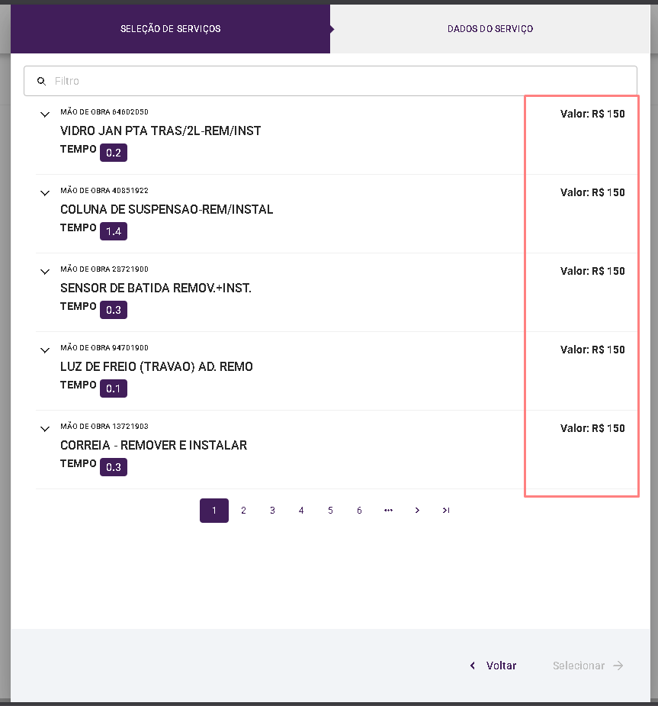The width and height of the screenshot is (658, 706).
Task: Expand VIDRO JAN PTA TRAS service row
Action: tap(44, 114)
